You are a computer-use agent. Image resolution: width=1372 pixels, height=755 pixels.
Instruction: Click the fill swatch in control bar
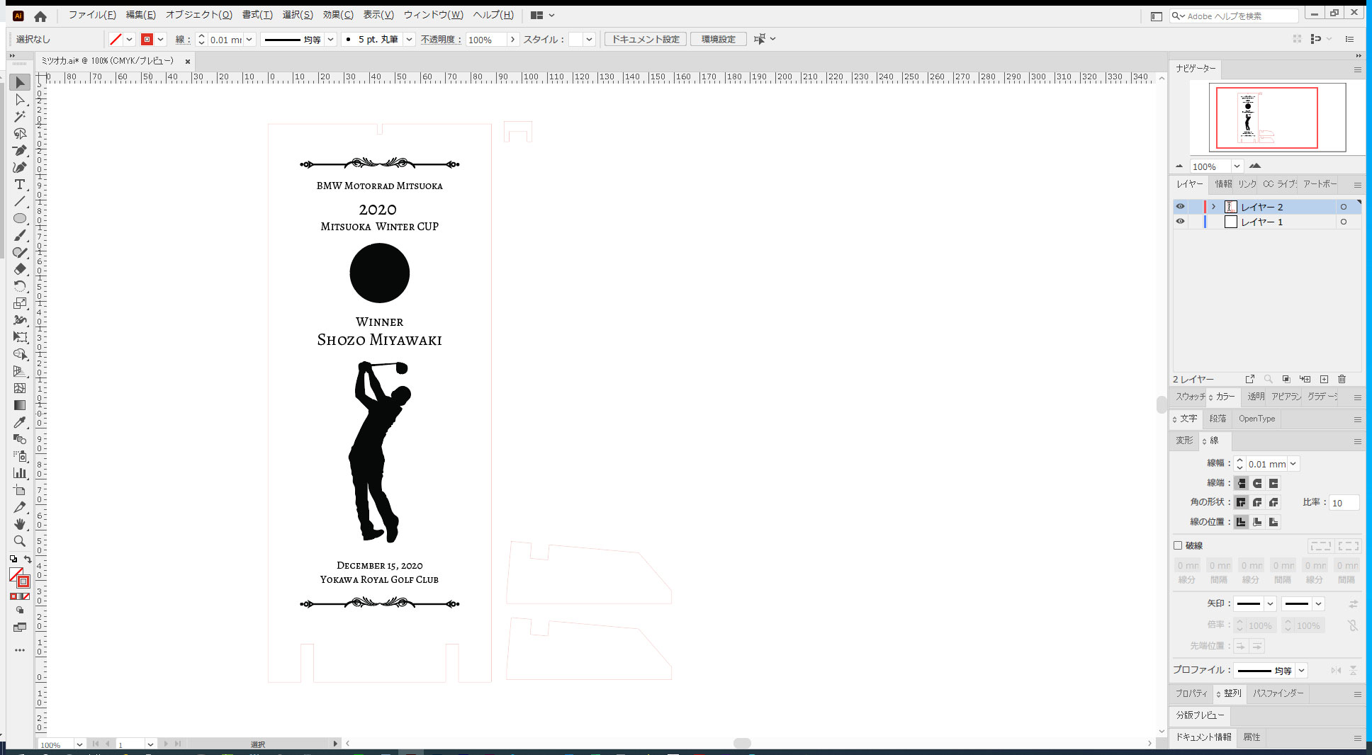click(116, 40)
